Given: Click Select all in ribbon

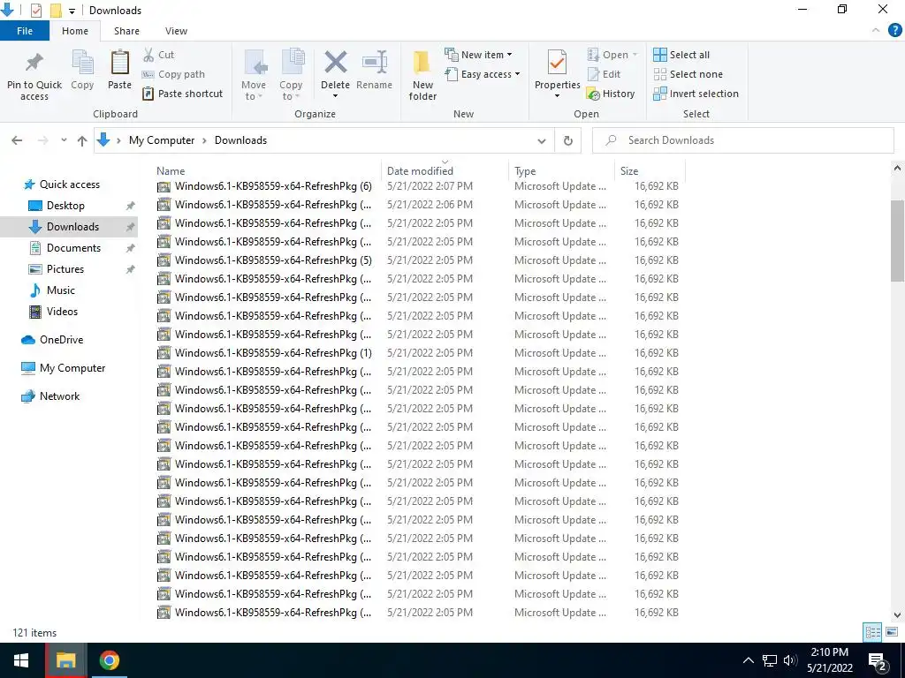Looking at the screenshot, I should pyautogui.click(x=681, y=55).
